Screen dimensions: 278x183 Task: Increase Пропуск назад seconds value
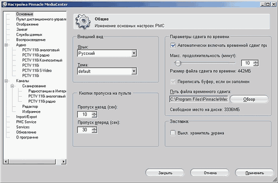95,113
